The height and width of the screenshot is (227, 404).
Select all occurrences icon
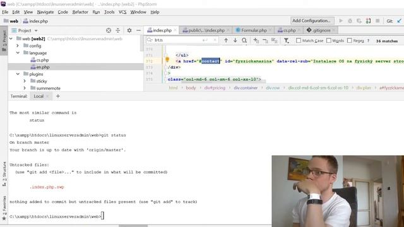(x=275, y=40)
